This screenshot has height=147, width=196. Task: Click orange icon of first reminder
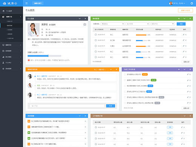point(29,121)
